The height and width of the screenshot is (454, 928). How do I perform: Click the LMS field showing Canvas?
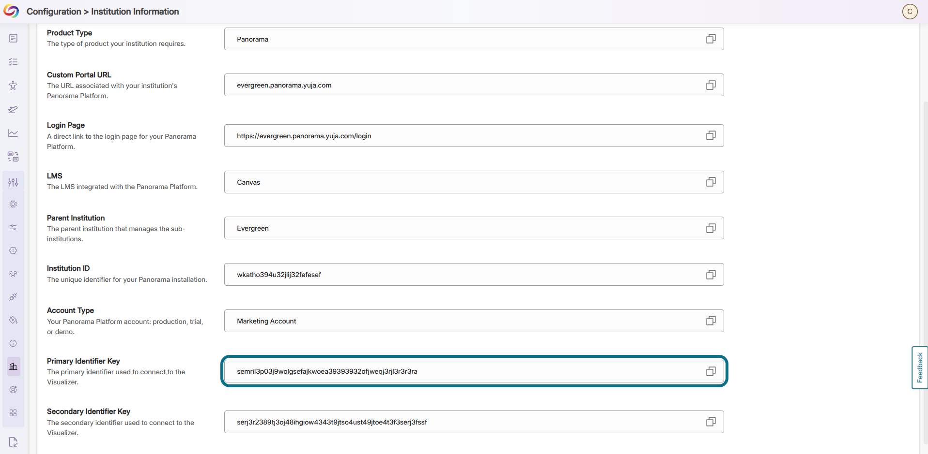point(474,182)
